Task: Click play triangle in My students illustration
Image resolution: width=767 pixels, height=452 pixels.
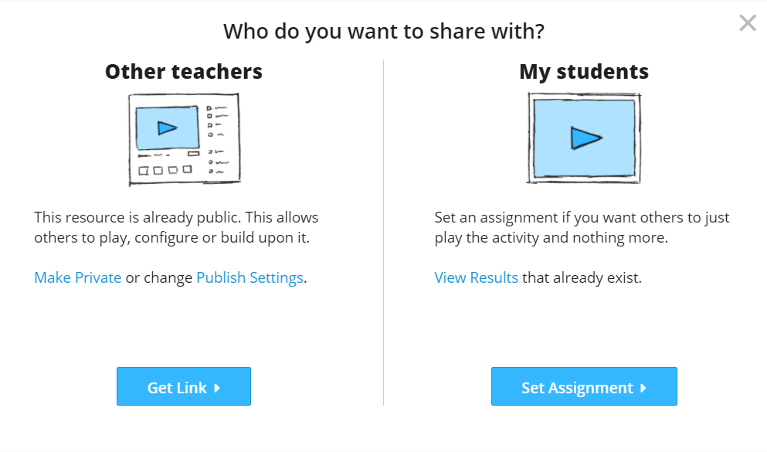Action: (x=585, y=138)
